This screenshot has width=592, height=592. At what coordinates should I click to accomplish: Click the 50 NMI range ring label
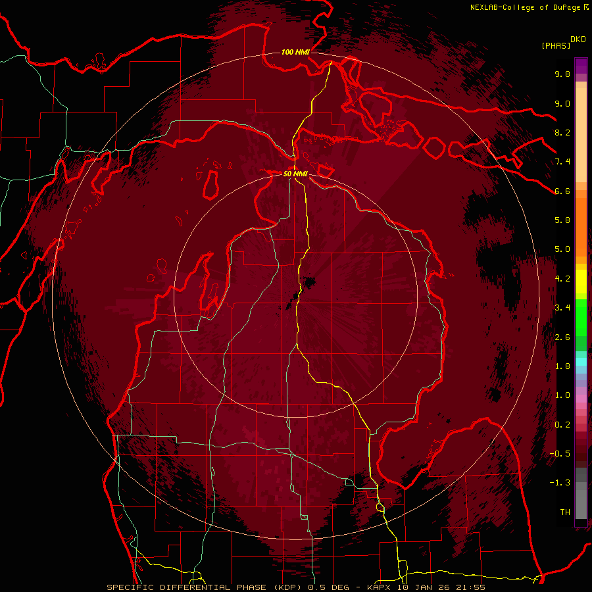pyautogui.click(x=295, y=174)
